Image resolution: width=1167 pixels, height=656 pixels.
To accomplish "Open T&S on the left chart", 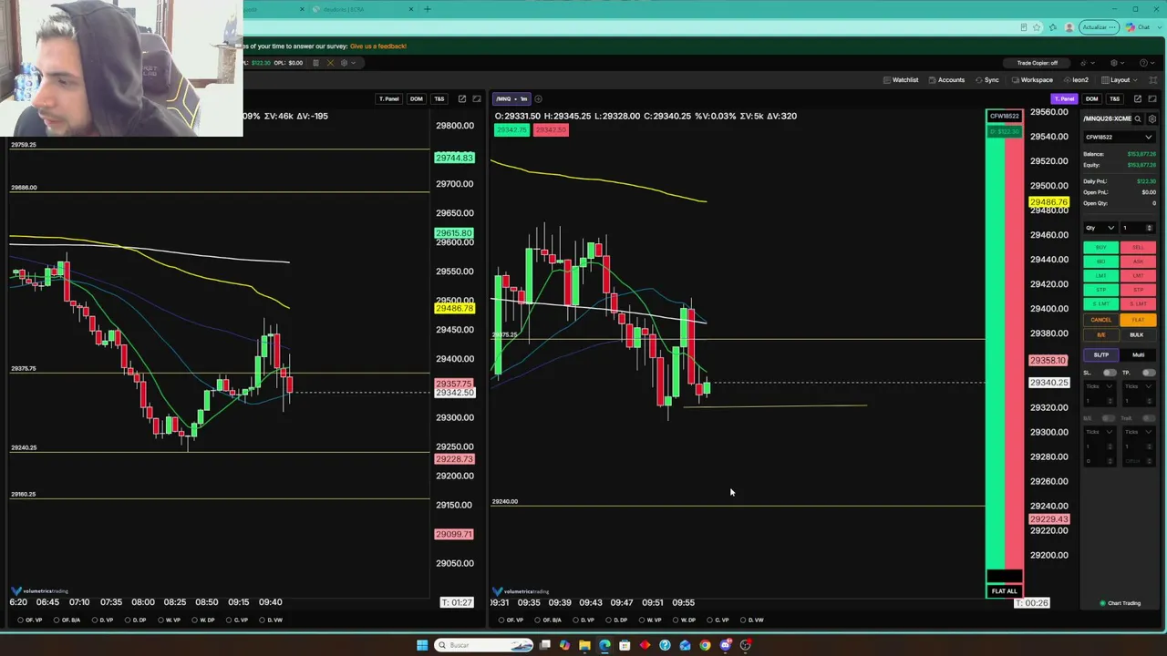I will point(439,98).
